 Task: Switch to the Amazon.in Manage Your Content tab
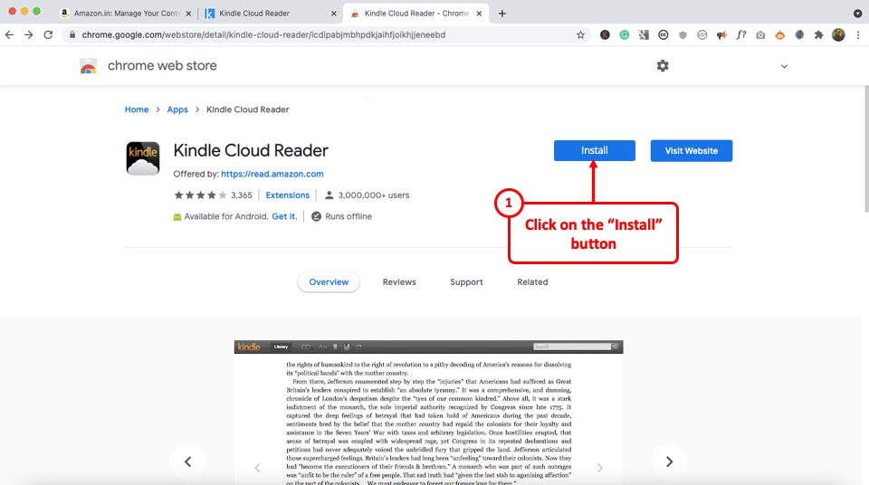pyautogui.click(x=127, y=14)
